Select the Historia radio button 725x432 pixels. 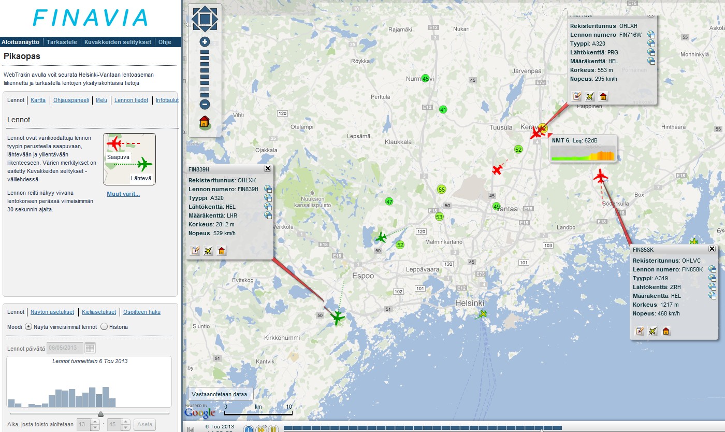[104, 327]
